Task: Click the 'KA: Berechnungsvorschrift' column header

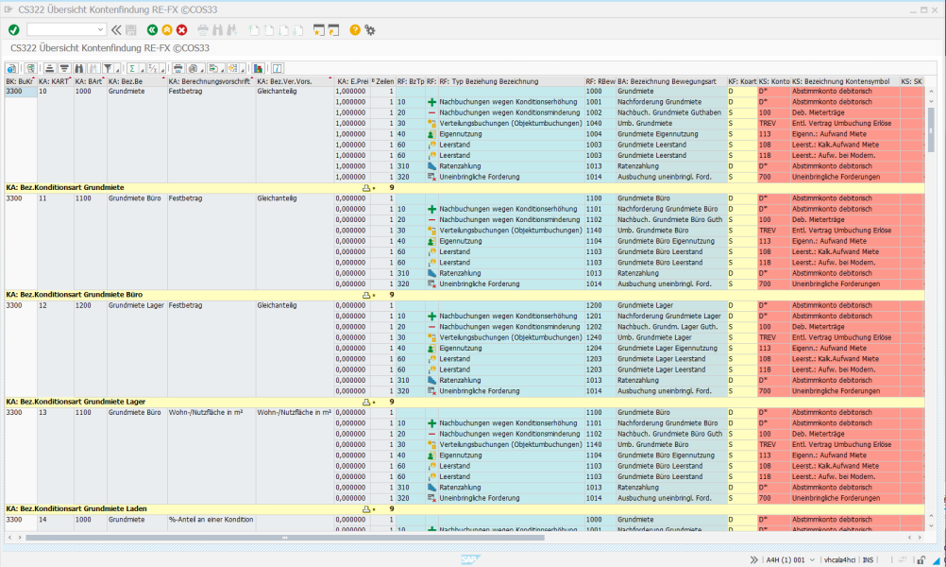Action: (210, 81)
